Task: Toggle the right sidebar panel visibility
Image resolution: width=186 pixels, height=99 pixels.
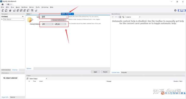Action: click(x=184, y=11)
